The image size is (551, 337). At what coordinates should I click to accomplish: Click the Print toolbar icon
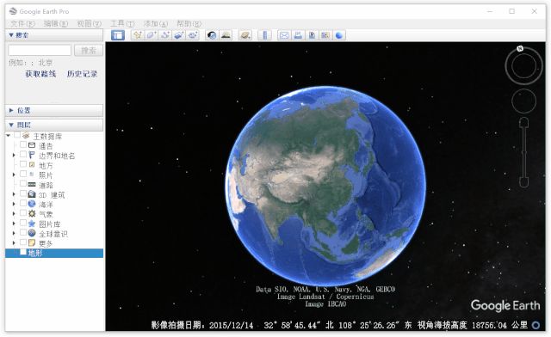tap(299, 35)
